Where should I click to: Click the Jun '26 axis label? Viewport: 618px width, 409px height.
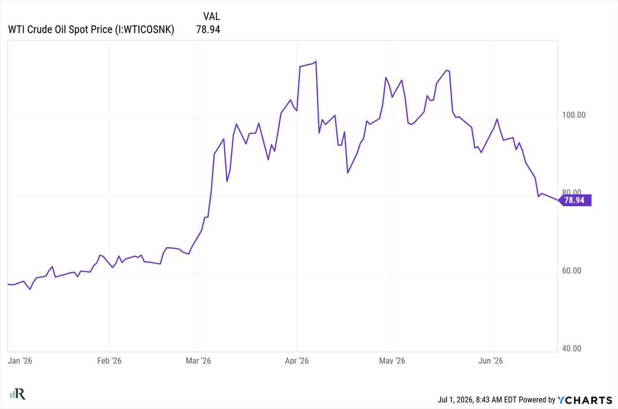coord(490,361)
